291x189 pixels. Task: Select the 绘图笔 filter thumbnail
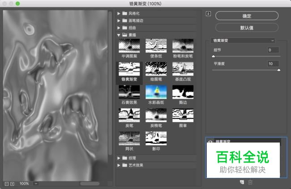(x=156, y=69)
